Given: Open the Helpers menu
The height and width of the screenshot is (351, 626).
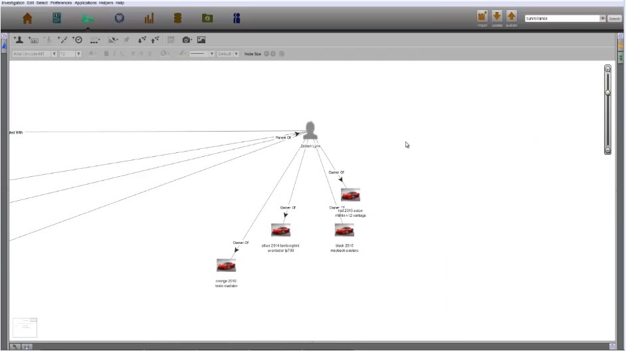Looking at the screenshot, I should pos(106,3).
